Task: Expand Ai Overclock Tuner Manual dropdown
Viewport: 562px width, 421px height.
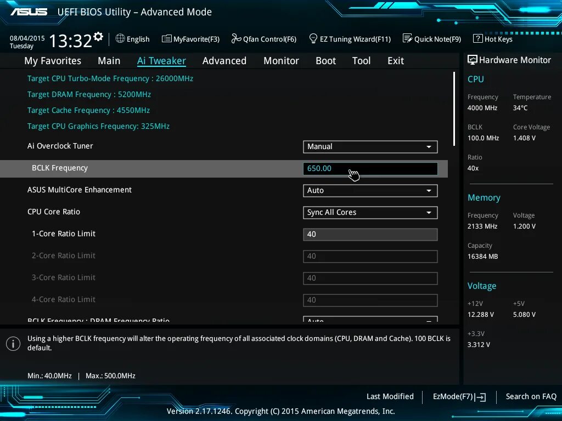Action: click(370, 147)
